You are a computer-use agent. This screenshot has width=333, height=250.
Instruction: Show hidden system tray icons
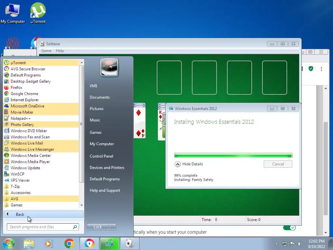coord(276,244)
